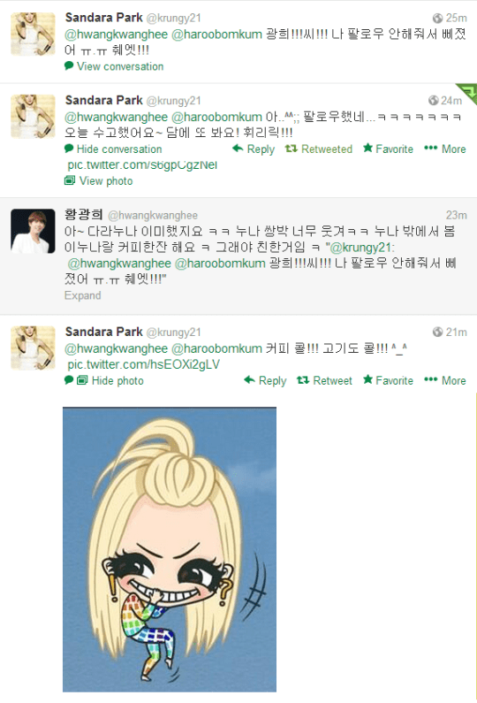This screenshot has height=703, width=477.
Task: Click @krungy21 mention in 황광희's tweet
Action: point(362,248)
